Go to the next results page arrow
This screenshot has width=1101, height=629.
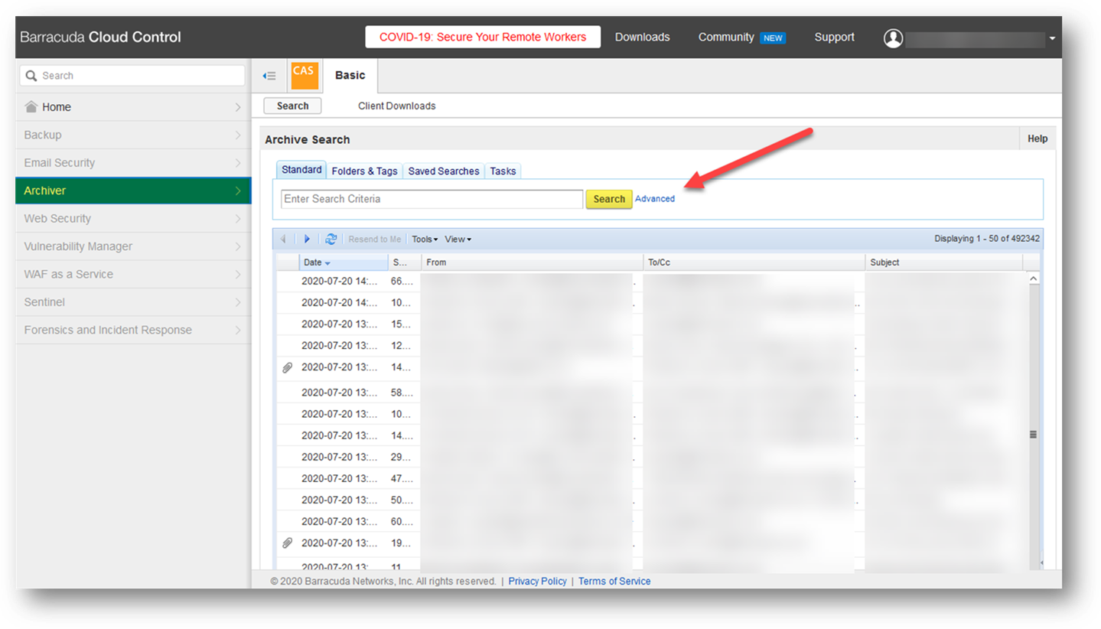point(308,239)
